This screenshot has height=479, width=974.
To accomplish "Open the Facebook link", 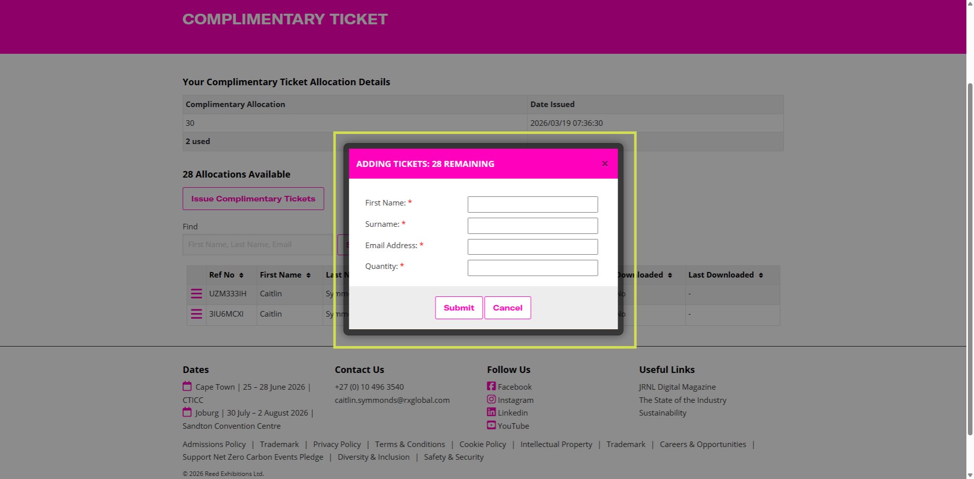I will point(515,387).
